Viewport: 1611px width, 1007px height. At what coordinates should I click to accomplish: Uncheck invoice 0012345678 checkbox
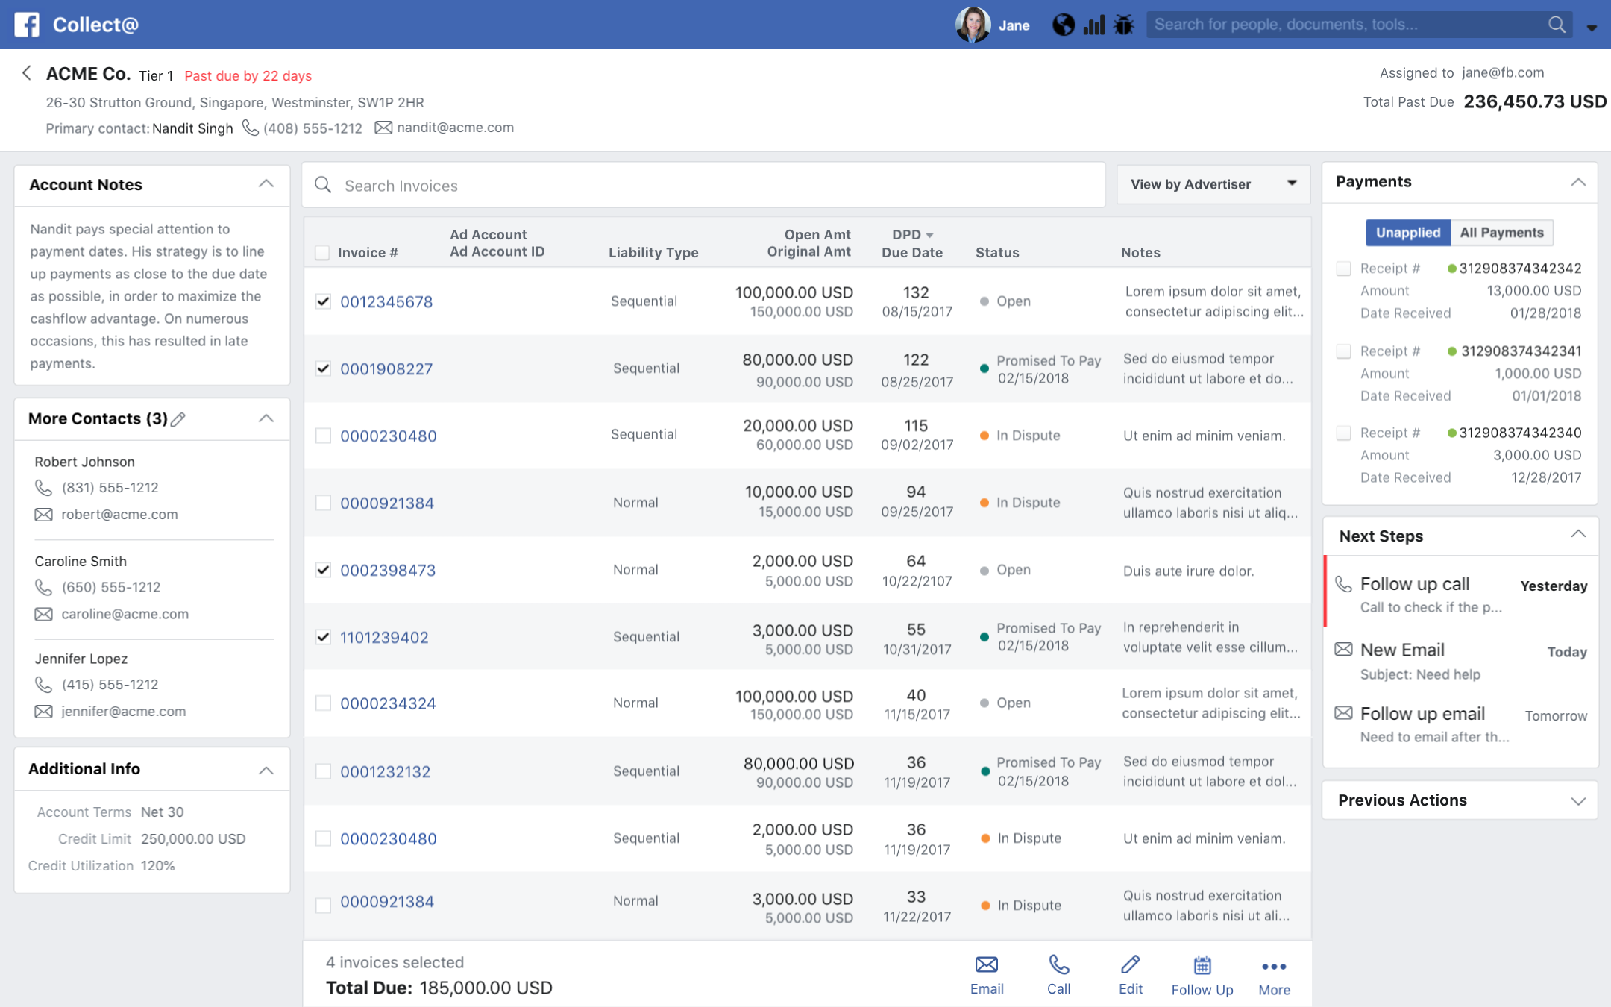coord(323,301)
